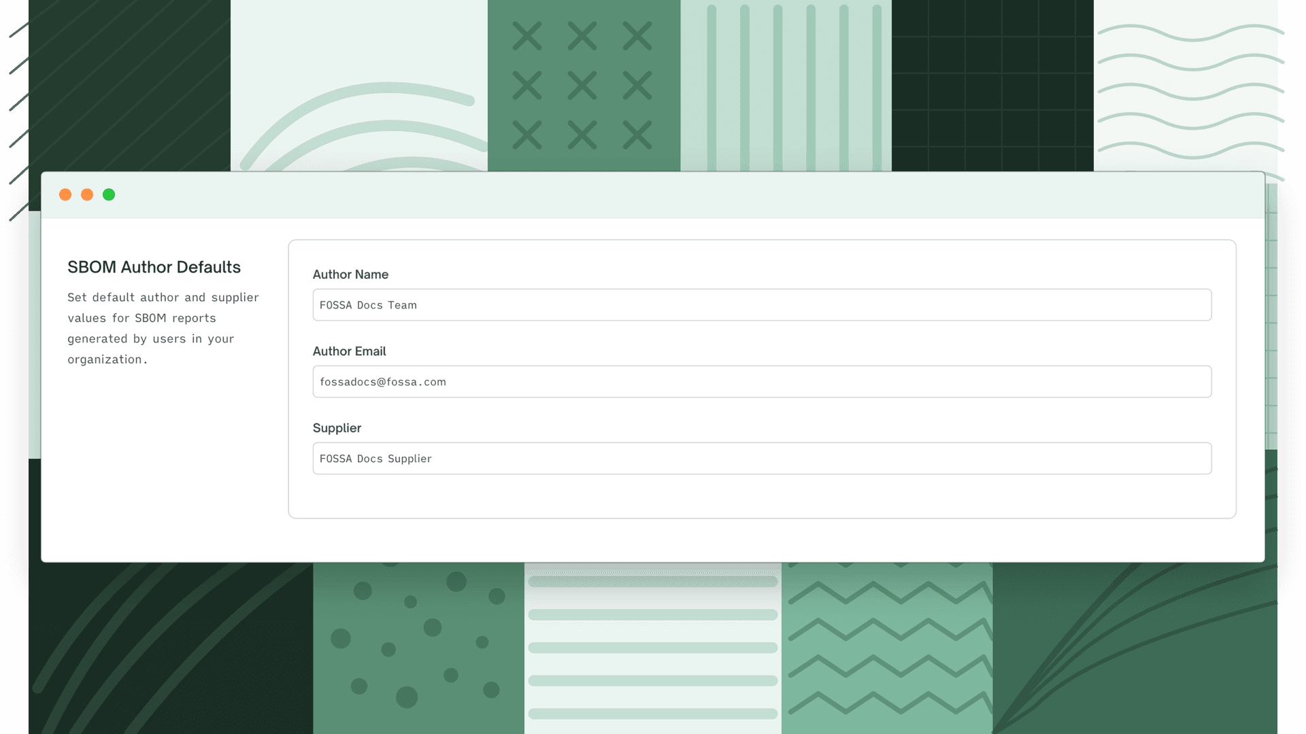Click the 'Author Name' label
The width and height of the screenshot is (1306, 734).
(x=350, y=275)
